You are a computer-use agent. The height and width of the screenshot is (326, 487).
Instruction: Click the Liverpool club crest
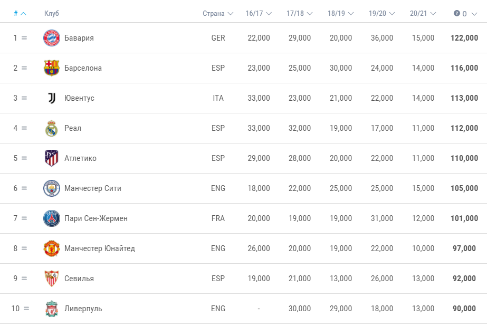(52, 309)
